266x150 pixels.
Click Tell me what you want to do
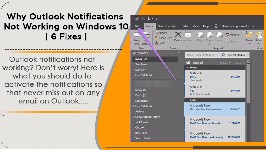[237, 26]
